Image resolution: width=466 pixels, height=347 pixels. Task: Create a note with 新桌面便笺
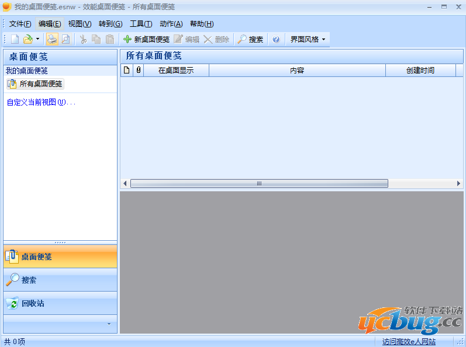point(147,39)
